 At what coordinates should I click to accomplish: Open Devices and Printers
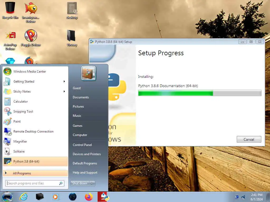pyautogui.click(x=87, y=154)
